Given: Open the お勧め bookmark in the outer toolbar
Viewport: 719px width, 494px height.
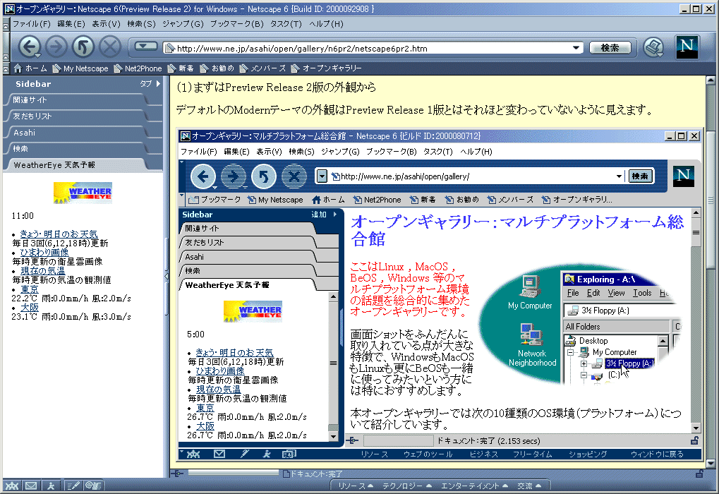Looking at the screenshot, I should click(217, 68).
